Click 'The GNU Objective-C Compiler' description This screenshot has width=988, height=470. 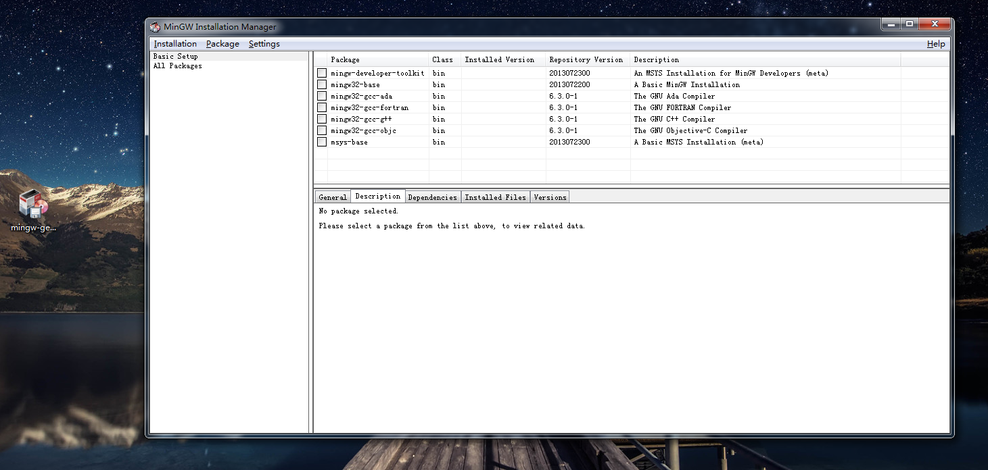690,130
